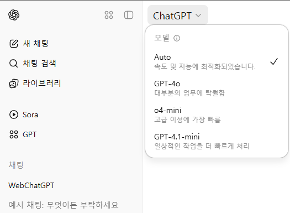
Task: Click the ChatGPT logo icon
Action: coord(14,15)
